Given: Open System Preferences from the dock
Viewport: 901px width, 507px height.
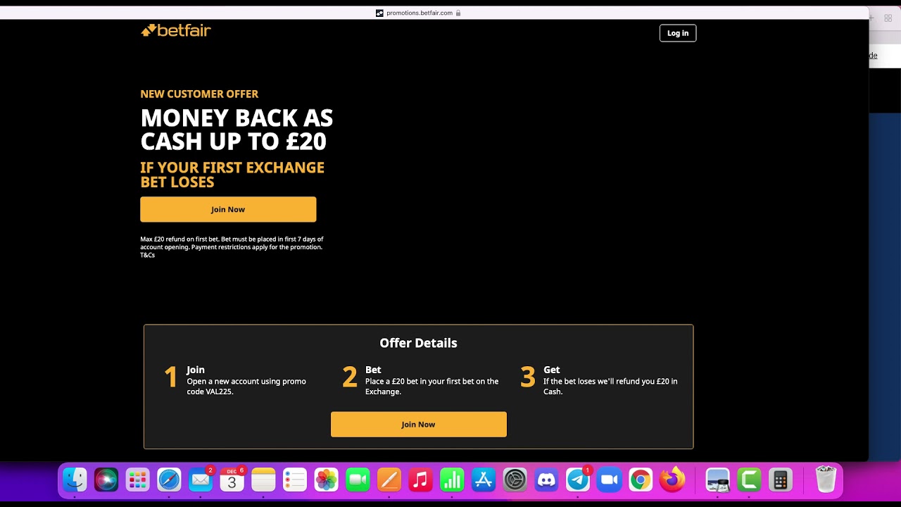Looking at the screenshot, I should click(x=515, y=480).
